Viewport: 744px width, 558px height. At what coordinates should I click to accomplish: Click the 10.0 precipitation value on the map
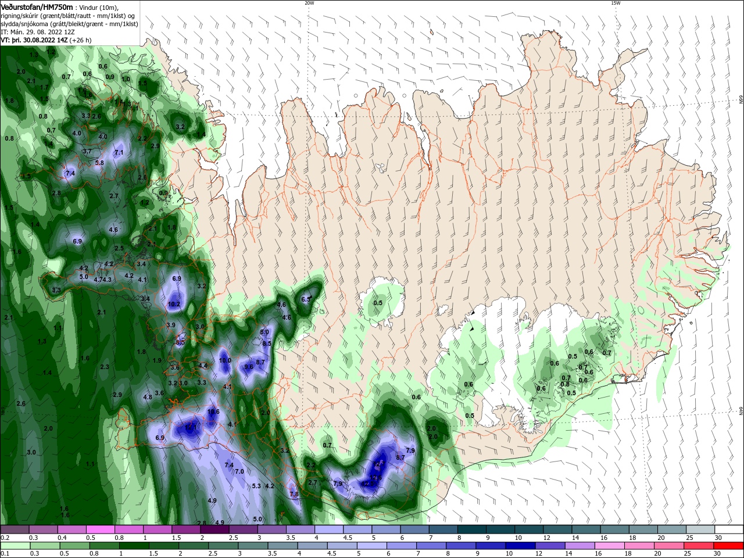tap(225, 360)
